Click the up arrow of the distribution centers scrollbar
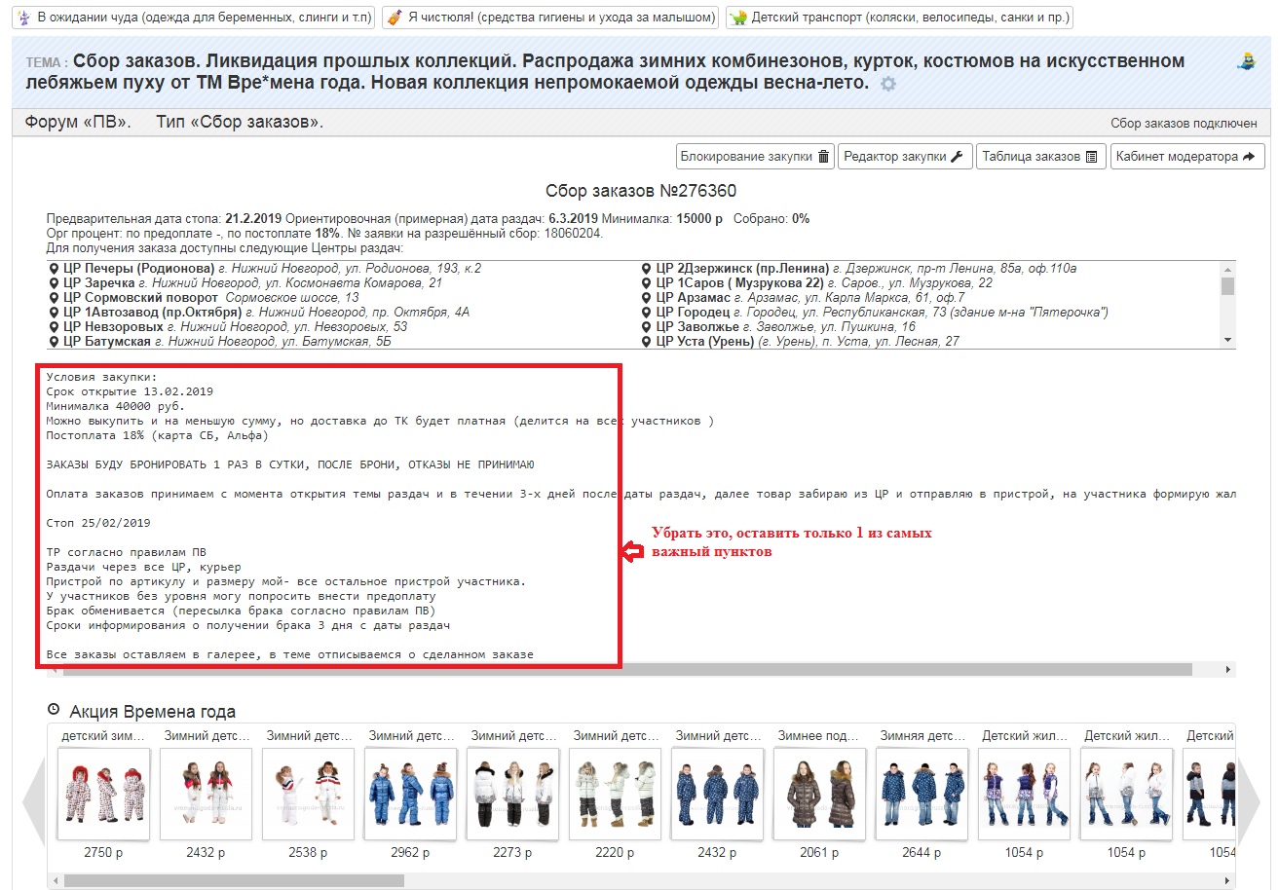1279x890 pixels. pyautogui.click(x=1228, y=268)
